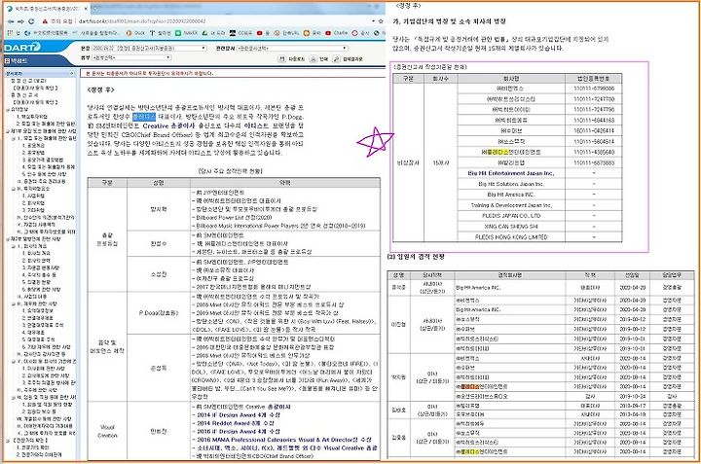This screenshot has height=464, width=701.
Task: Open 4. 재무제표 in the tree
Action: 33,333
